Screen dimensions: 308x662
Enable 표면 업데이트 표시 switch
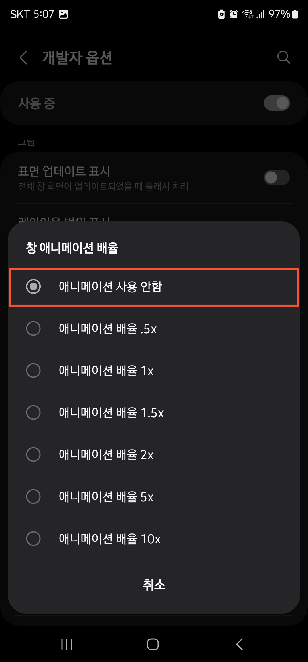pos(276,178)
